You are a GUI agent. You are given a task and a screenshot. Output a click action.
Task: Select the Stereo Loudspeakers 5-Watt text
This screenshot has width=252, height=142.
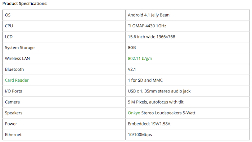pyautogui.click(x=168, y=113)
